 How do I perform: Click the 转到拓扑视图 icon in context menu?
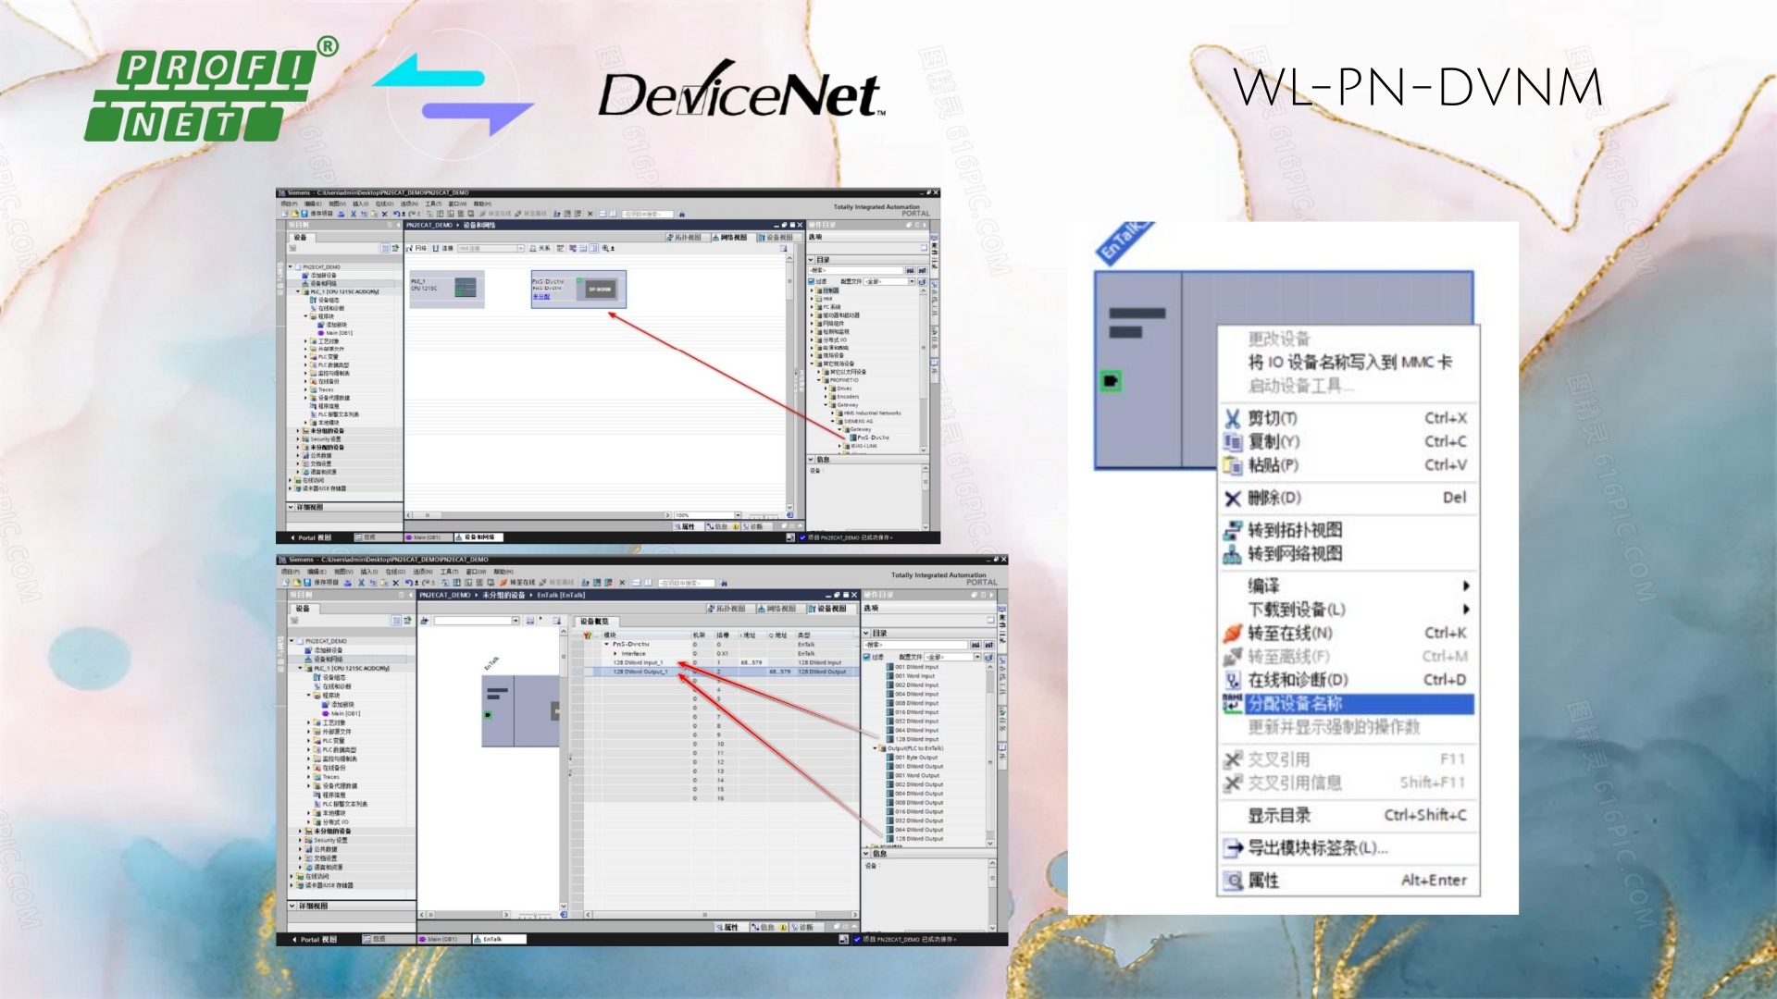1232,531
